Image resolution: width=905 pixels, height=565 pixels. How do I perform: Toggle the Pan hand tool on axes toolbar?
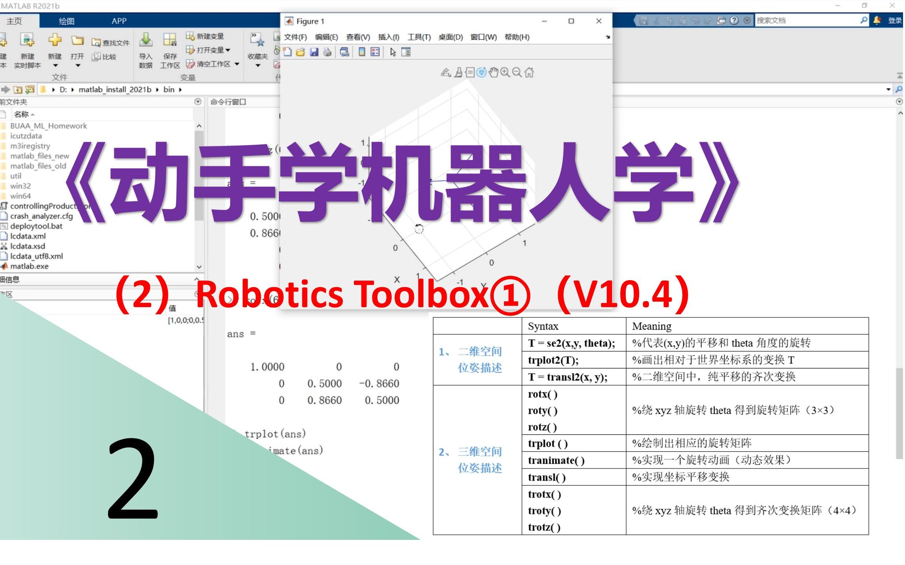point(493,72)
